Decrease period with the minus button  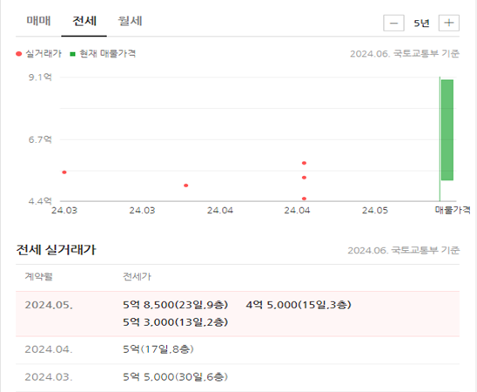393,23
